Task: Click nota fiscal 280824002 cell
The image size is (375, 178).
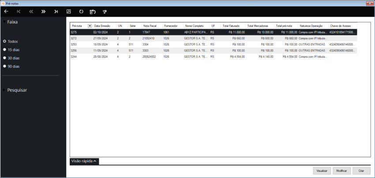Action: pyautogui.click(x=149, y=57)
